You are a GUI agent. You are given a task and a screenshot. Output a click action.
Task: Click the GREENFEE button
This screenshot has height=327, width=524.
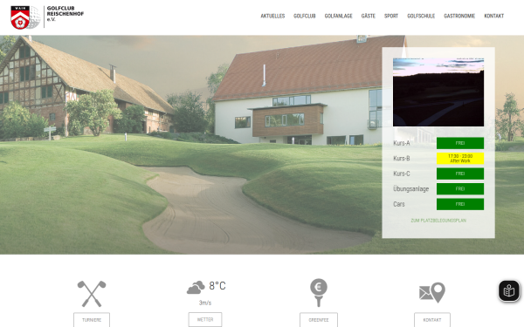[x=319, y=320]
